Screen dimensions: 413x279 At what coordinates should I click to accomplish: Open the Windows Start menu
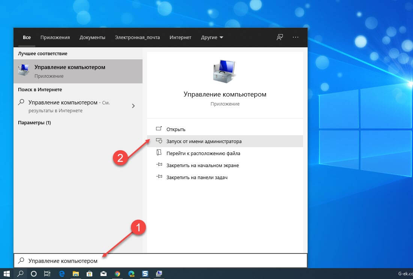(7, 274)
